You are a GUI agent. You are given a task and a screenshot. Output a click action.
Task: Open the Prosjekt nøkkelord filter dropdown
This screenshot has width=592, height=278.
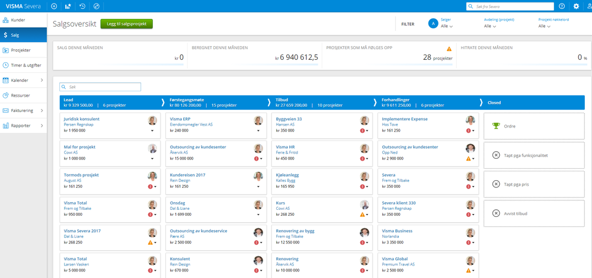point(545,26)
